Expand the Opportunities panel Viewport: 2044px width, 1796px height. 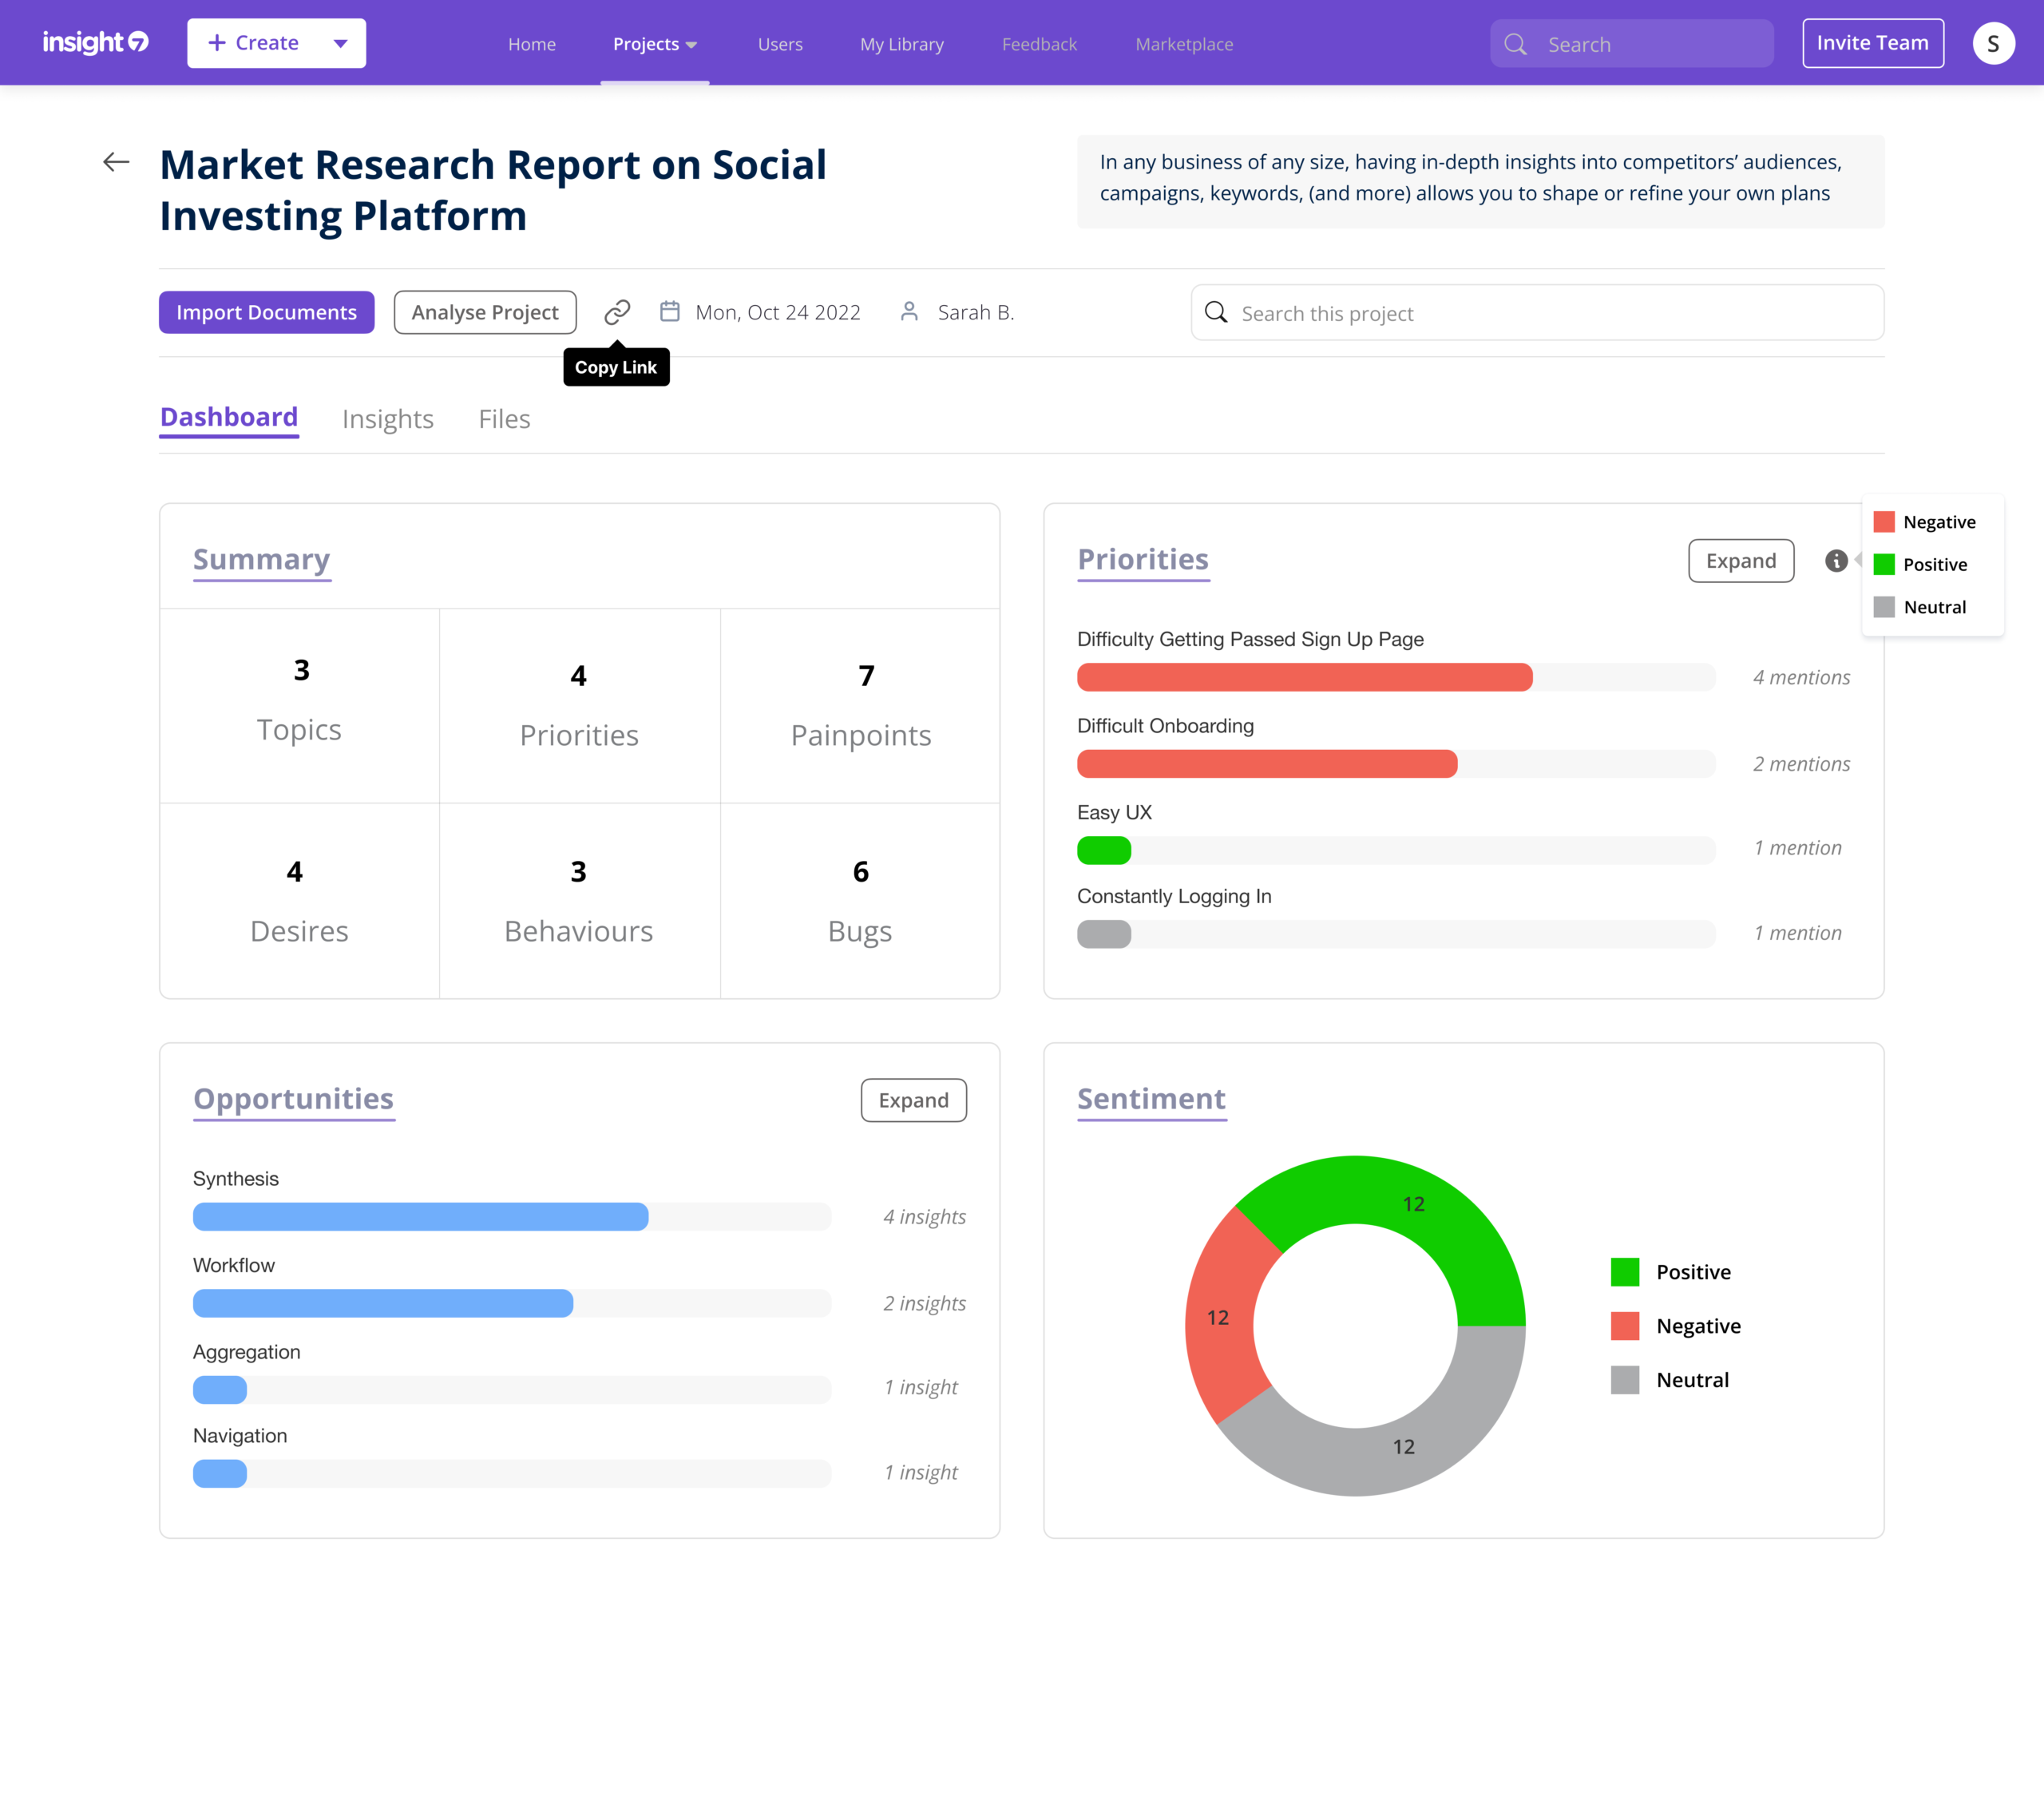click(913, 1100)
